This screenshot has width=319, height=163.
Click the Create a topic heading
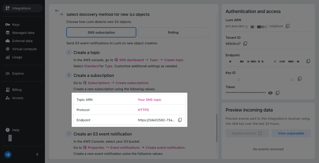pyautogui.click(x=87, y=52)
